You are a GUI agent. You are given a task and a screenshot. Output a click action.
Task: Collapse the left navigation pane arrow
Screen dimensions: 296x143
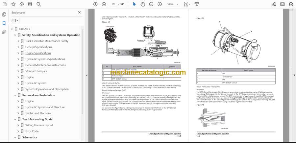(86, 75)
